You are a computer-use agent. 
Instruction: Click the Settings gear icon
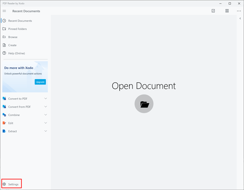click(x=4, y=184)
